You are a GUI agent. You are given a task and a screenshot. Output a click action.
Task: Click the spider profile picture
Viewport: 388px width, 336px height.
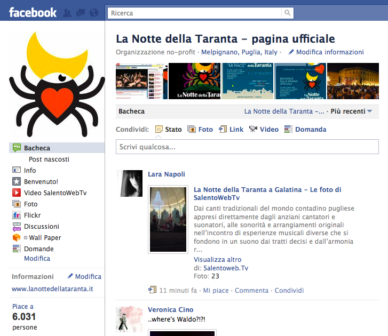57,84
